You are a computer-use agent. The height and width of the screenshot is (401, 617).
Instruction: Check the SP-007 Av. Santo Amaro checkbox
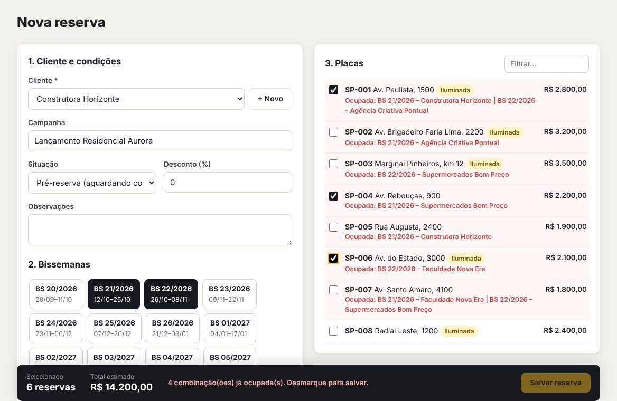pos(333,290)
